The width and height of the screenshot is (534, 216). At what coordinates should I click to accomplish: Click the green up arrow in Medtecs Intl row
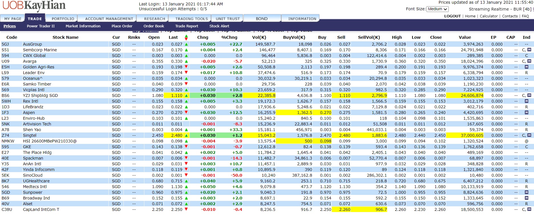(x=186, y=187)
